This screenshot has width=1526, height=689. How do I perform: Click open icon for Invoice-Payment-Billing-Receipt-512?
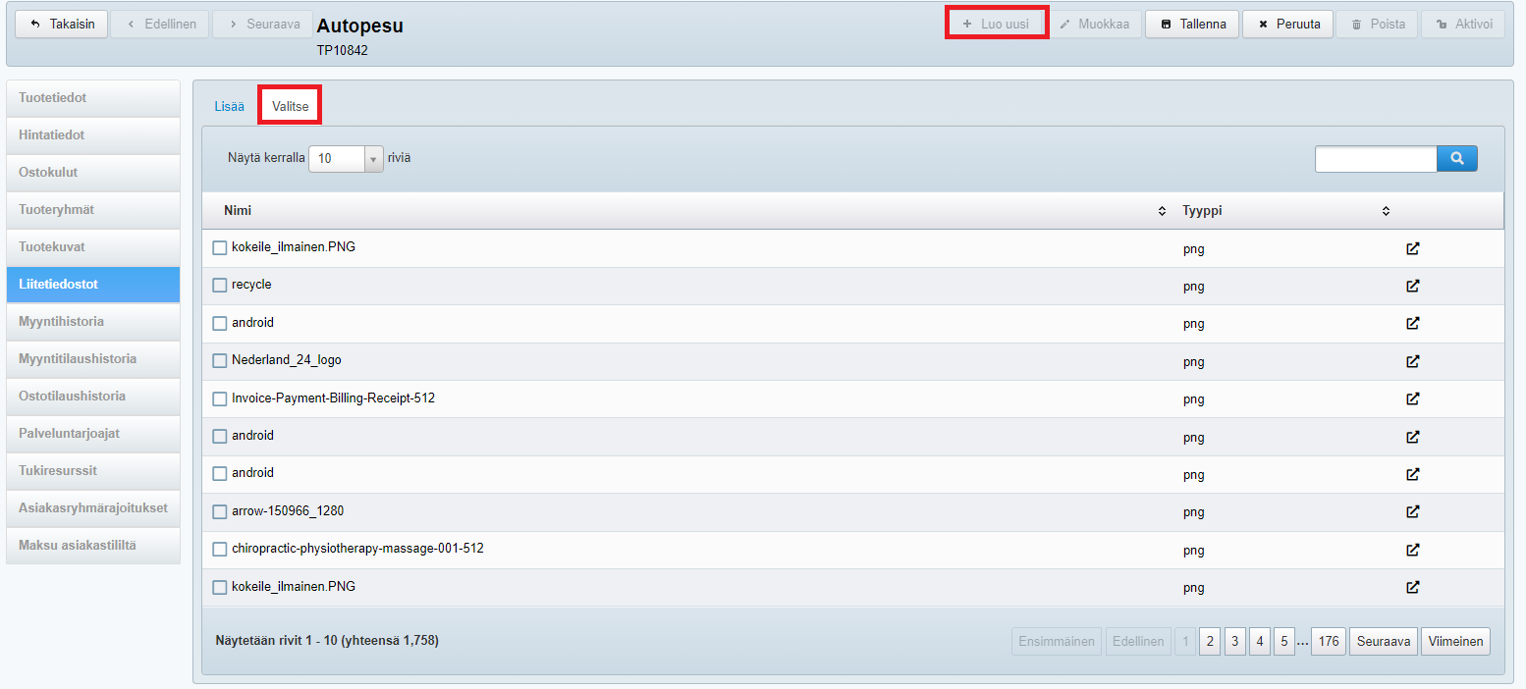tap(1412, 399)
